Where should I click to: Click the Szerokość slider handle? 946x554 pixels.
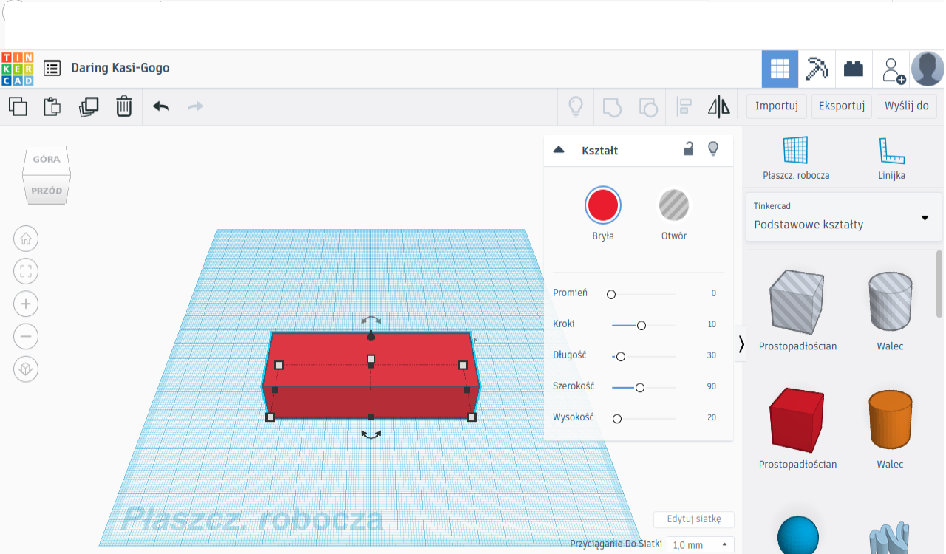click(x=640, y=388)
